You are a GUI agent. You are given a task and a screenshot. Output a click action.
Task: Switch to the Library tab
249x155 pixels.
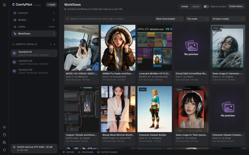[196, 6]
